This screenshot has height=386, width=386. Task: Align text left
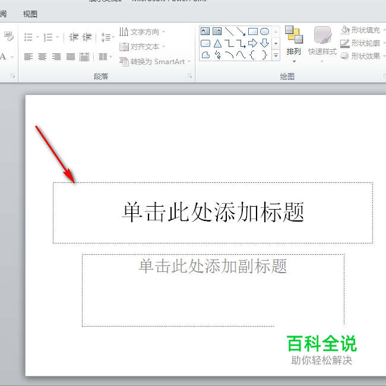pos(29,57)
